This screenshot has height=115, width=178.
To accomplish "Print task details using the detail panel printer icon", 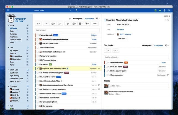I will click(168, 20).
